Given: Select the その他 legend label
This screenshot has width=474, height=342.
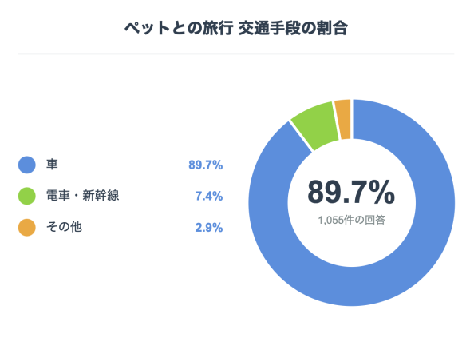Looking at the screenshot, I should 64,227.
